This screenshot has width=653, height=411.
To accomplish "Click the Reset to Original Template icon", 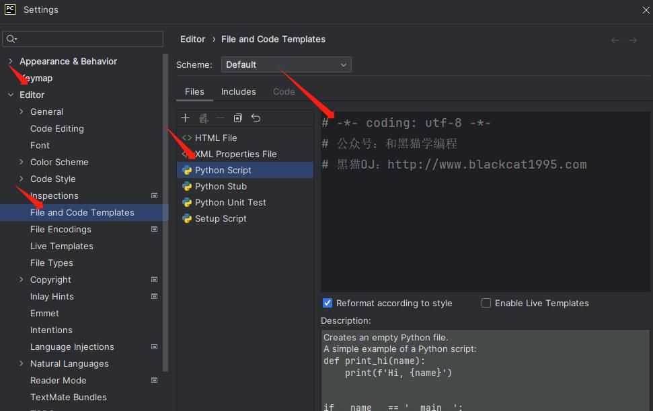I will tap(256, 118).
